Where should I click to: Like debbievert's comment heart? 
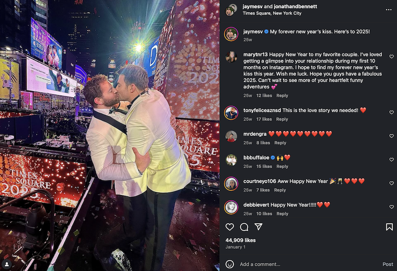pos(391,207)
